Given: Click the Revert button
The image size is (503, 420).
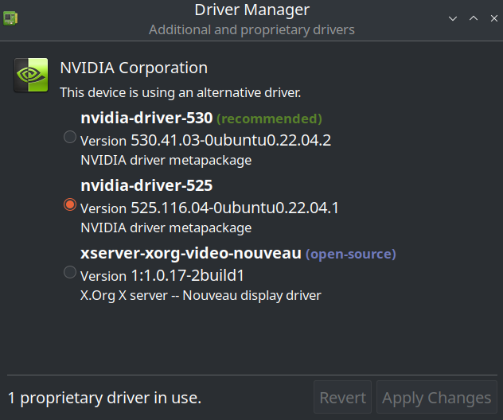Looking at the screenshot, I should pos(342,397).
